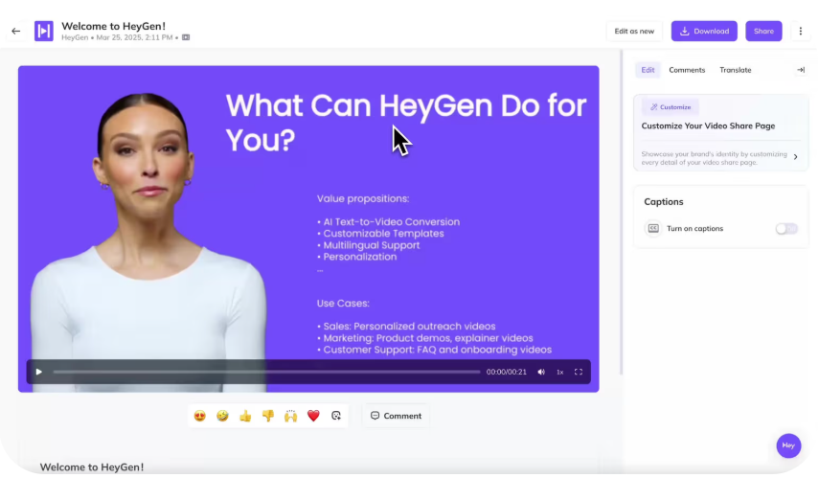Click the HeyGen video logo icon

(44, 32)
